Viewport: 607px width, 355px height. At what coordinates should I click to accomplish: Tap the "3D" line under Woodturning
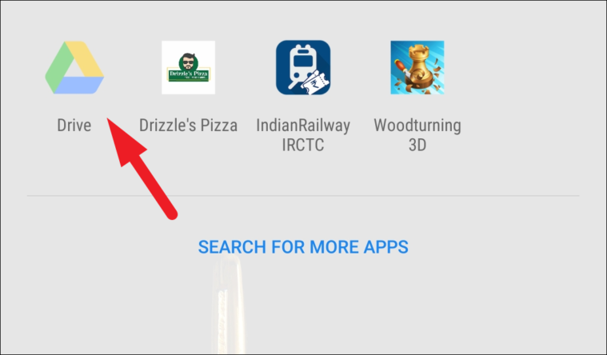point(417,146)
